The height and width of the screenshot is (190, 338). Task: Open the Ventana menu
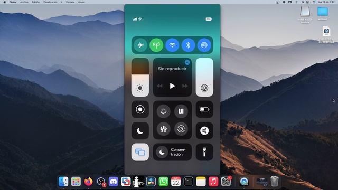point(70,2)
